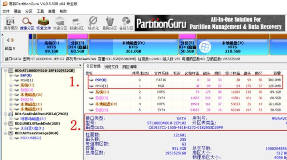Select the 本地磁盘(D:) 261.0GB block in disk map
This screenshot has height=160, width=287.
(133, 44)
